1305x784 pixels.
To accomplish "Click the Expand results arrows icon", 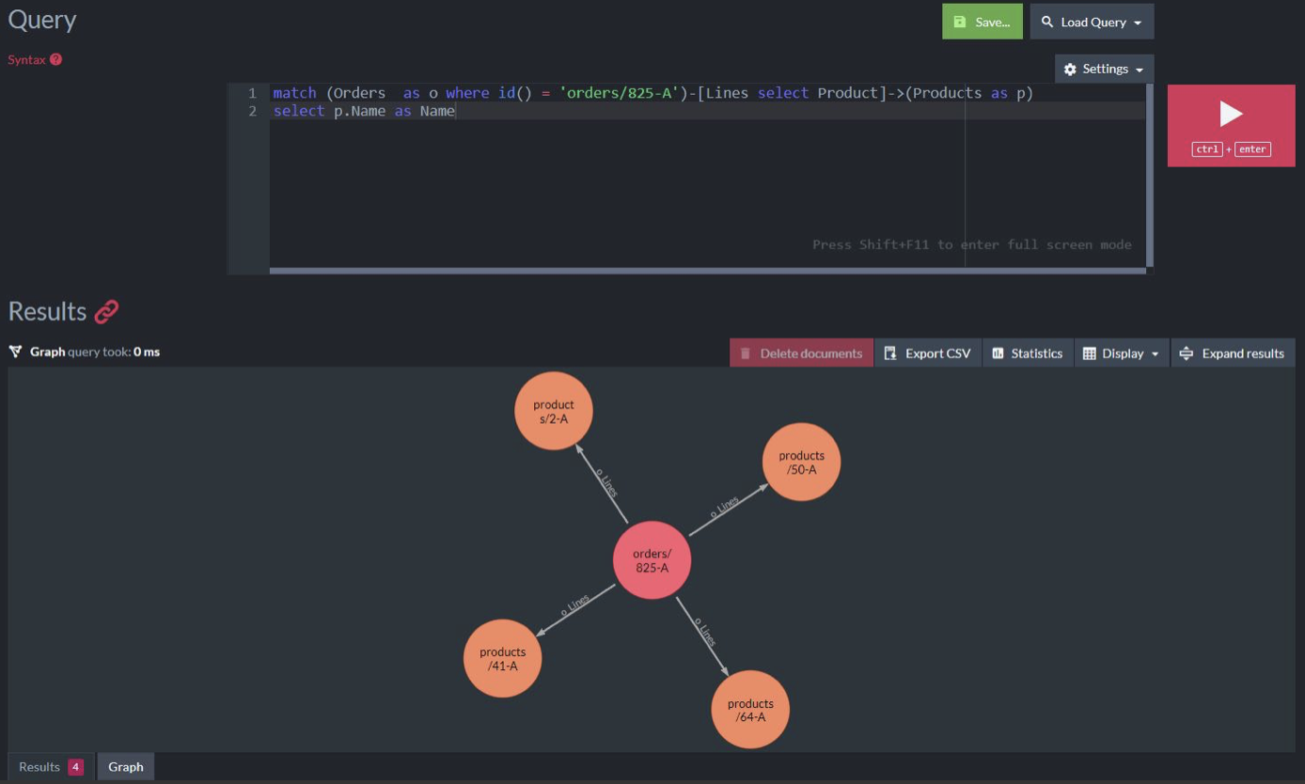I will [x=1186, y=353].
